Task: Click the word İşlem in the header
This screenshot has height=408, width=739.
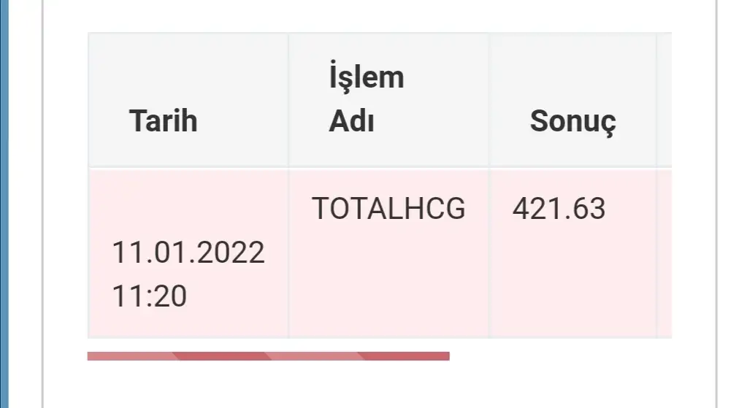Action: coord(366,77)
